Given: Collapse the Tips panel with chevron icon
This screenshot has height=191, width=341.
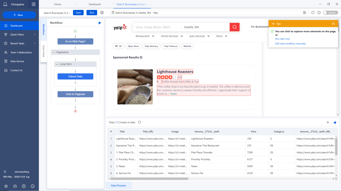Looking at the screenshot, I should [333, 24].
